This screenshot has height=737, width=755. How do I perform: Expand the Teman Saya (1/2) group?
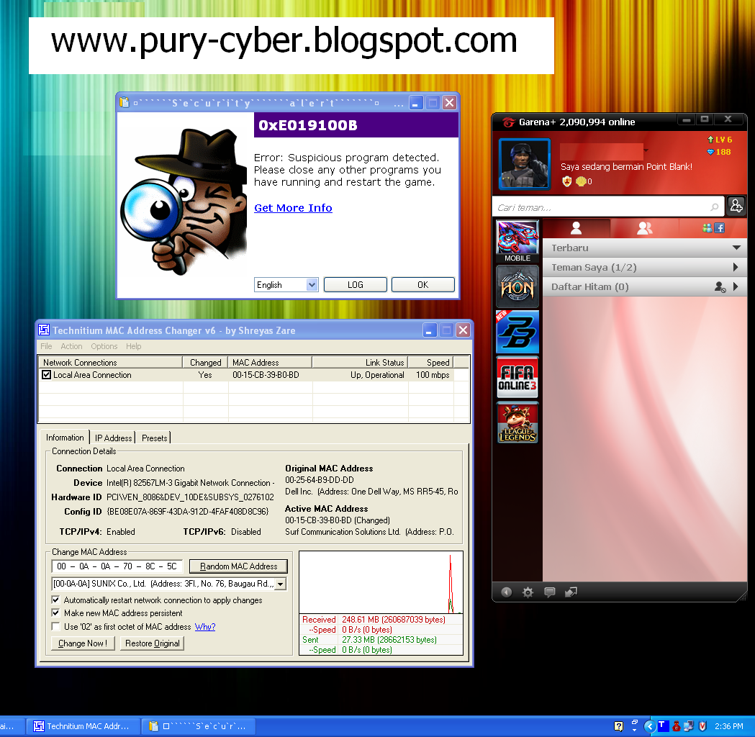pyautogui.click(x=736, y=267)
